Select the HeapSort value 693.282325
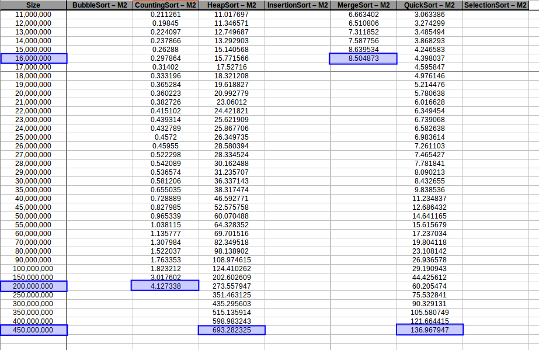Viewport: 539px width, 350px height. (x=231, y=330)
